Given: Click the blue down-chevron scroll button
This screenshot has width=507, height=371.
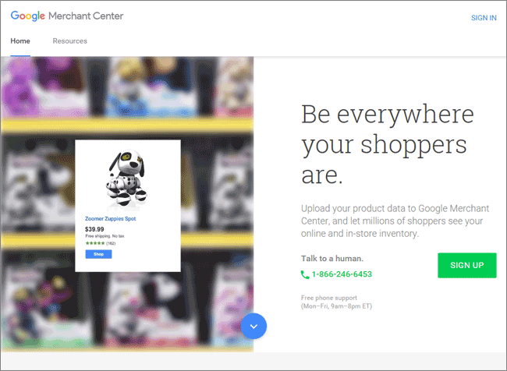Looking at the screenshot, I should point(253,326).
